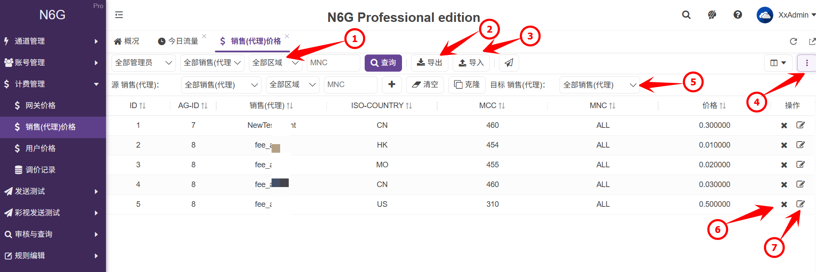The height and width of the screenshot is (272, 816).
Task: Open page in new window icon
Action: (812, 41)
